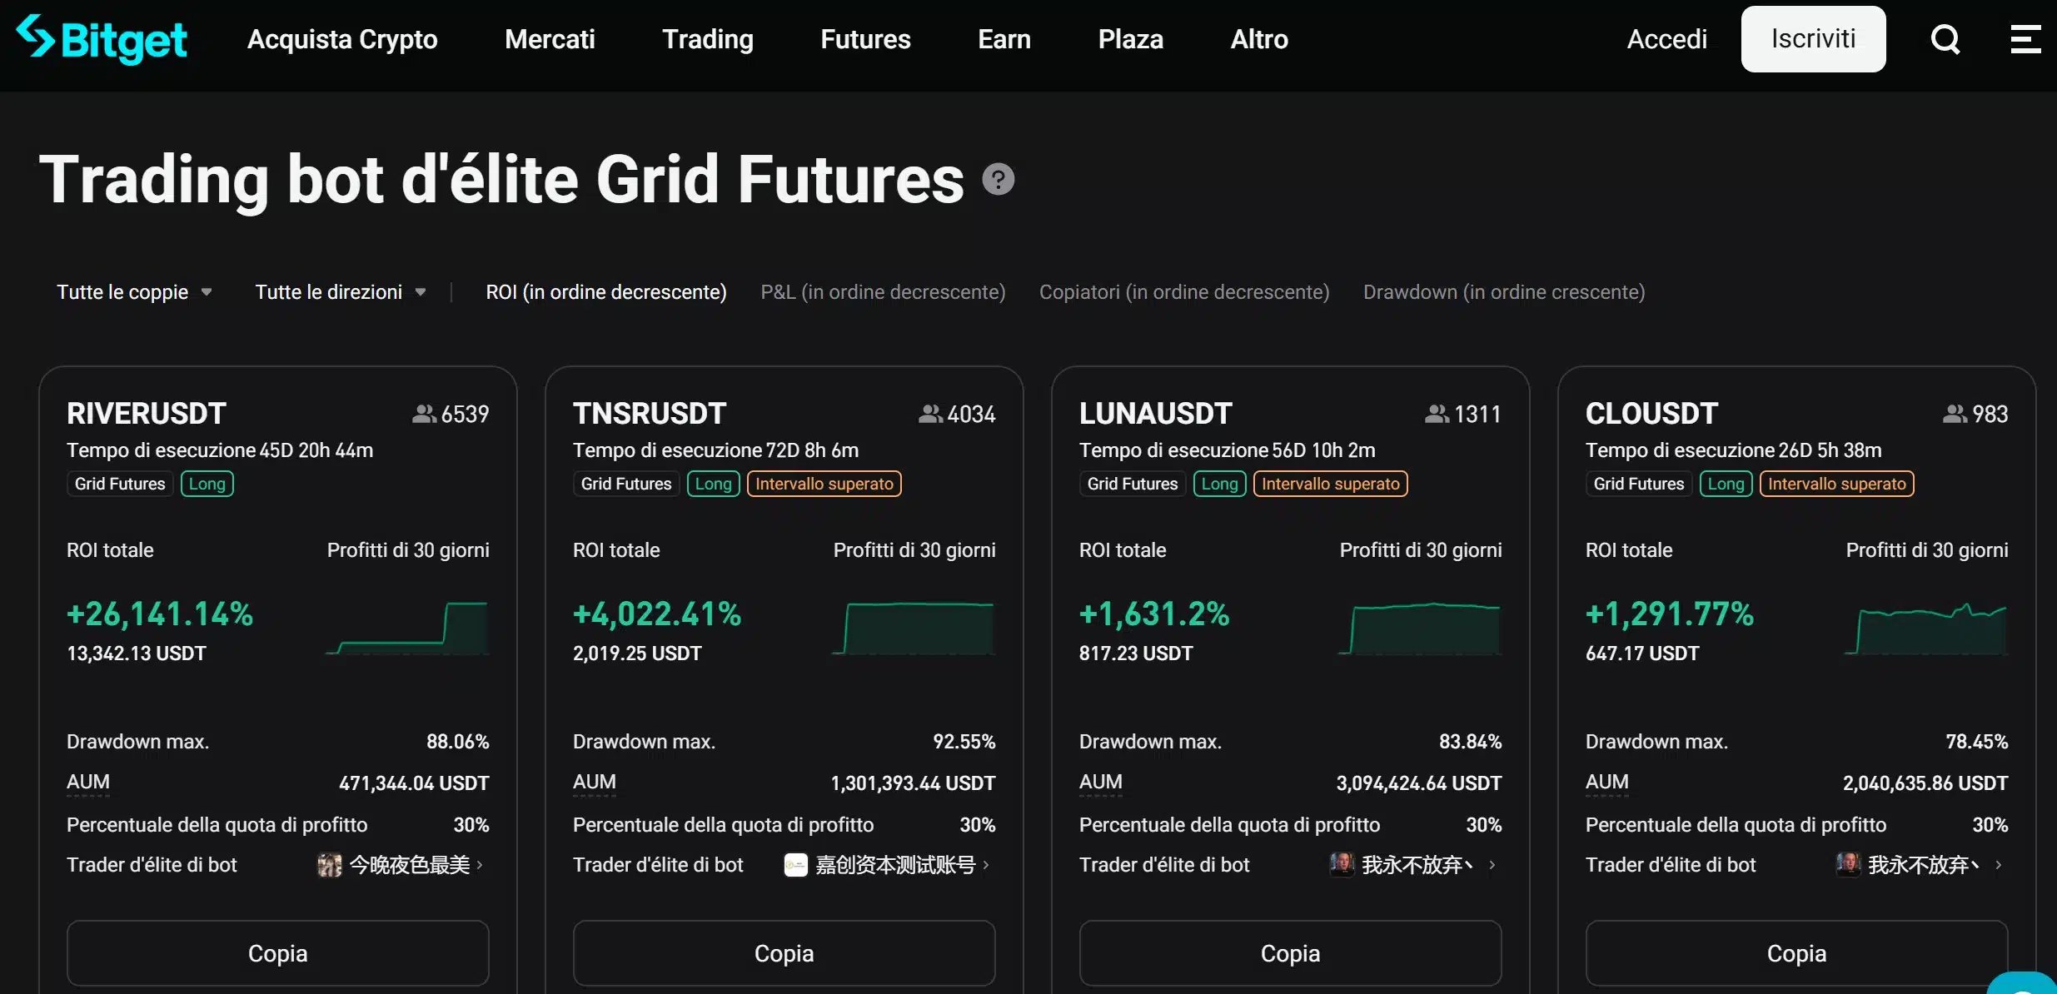Open the hamburger menu icon

[x=2025, y=38]
